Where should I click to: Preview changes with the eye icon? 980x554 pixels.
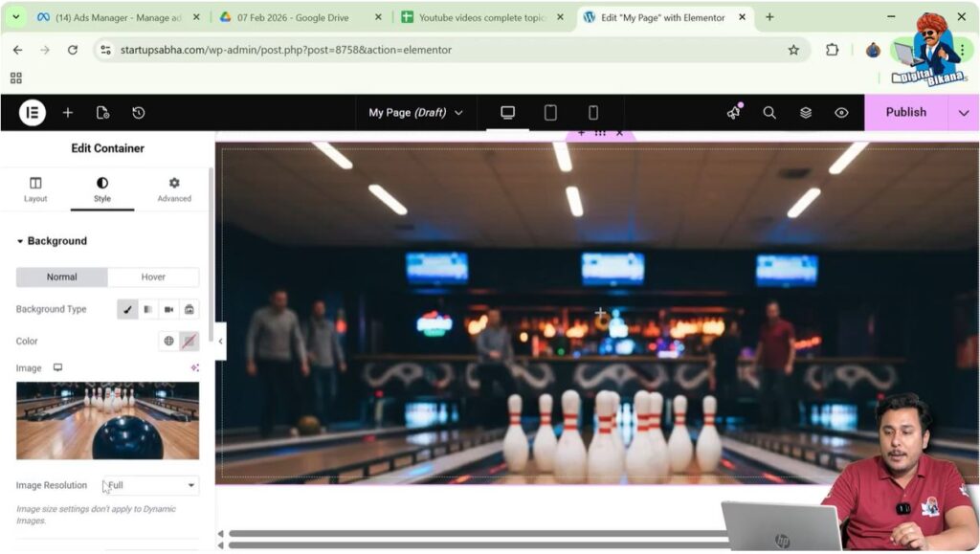(841, 112)
